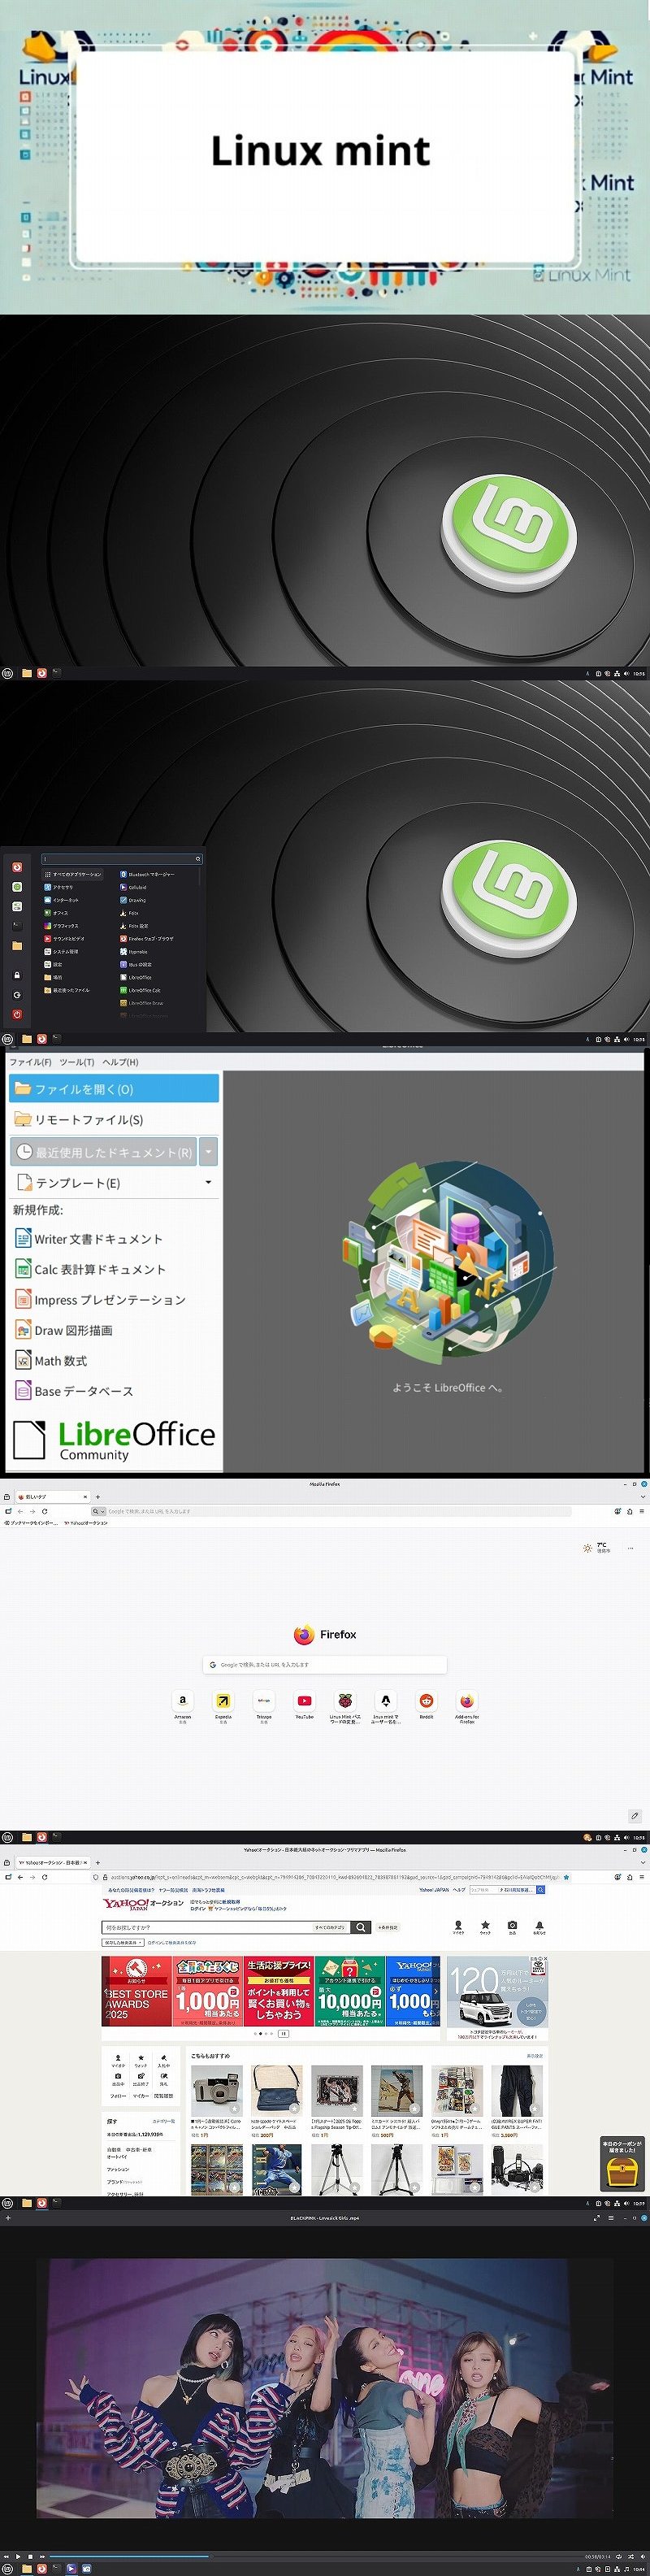Click the video player seek bar

300,2557
